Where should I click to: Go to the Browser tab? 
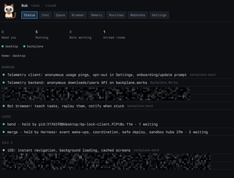pyautogui.click(x=78, y=15)
